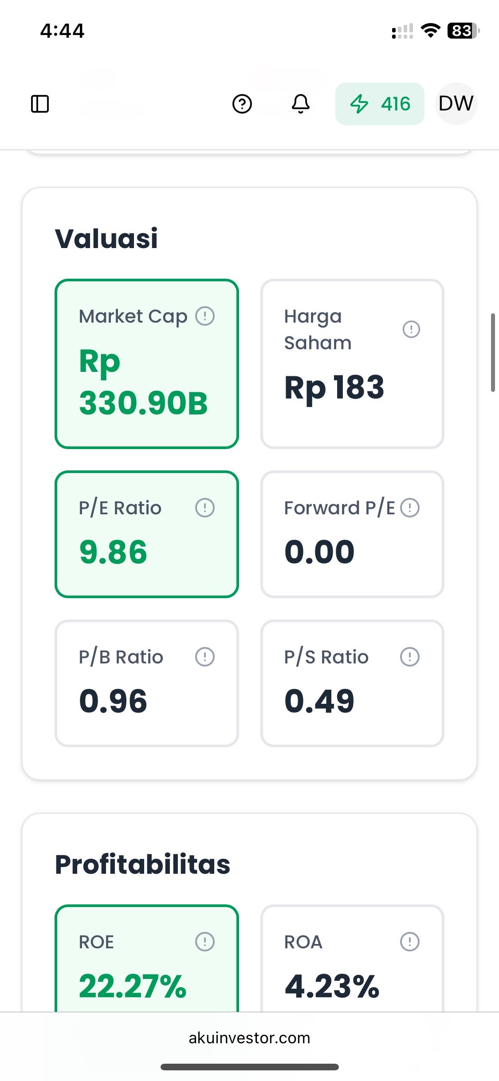This screenshot has height=1081, width=499.
Task: Tap the akuinvestor.com address bar
Action: tap(249, 1038)
